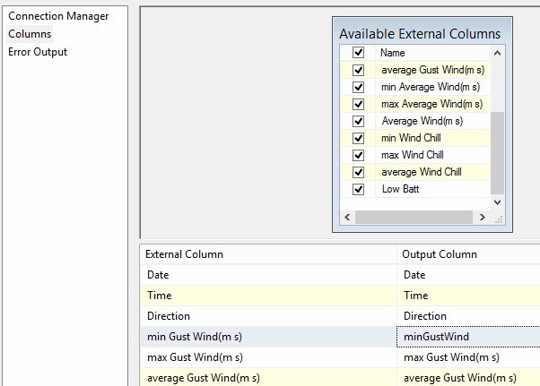The height and width of the screenshot is (386, 540).
Task: Uncheck the min Wind Chill checkbox
Action: 359,138
